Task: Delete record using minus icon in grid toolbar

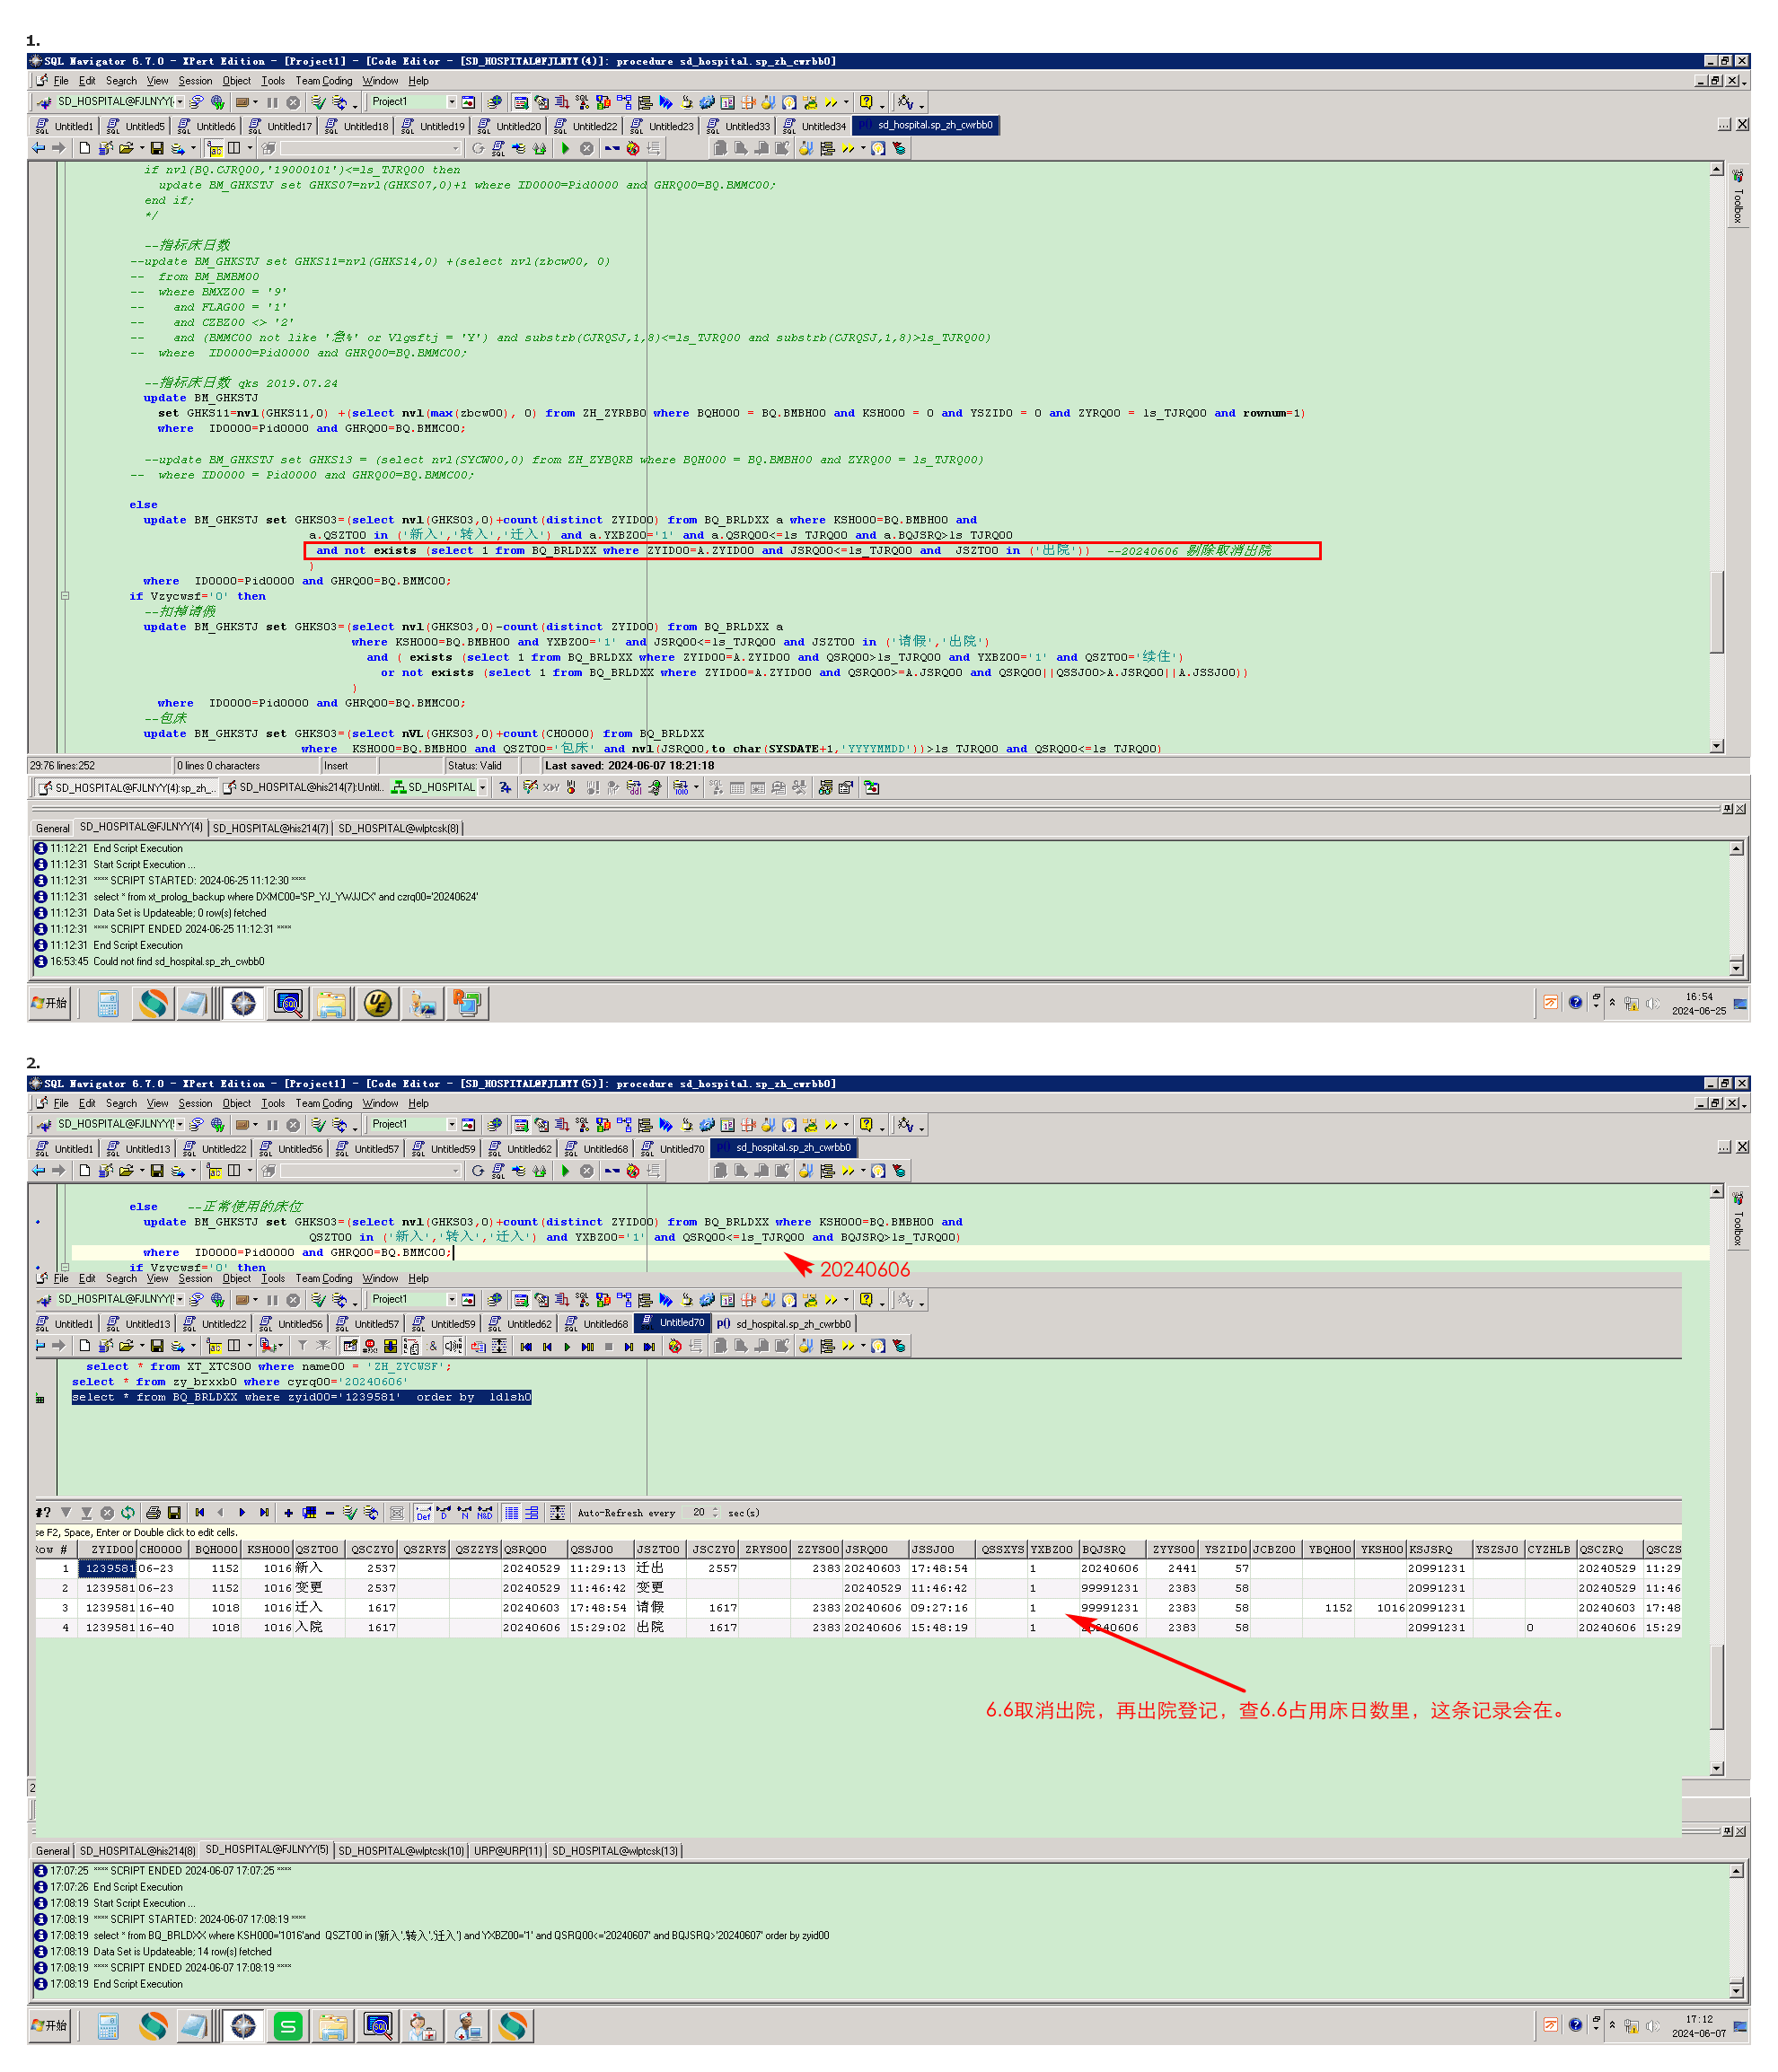Action: pyautogui.click(x=330, y=1513)
